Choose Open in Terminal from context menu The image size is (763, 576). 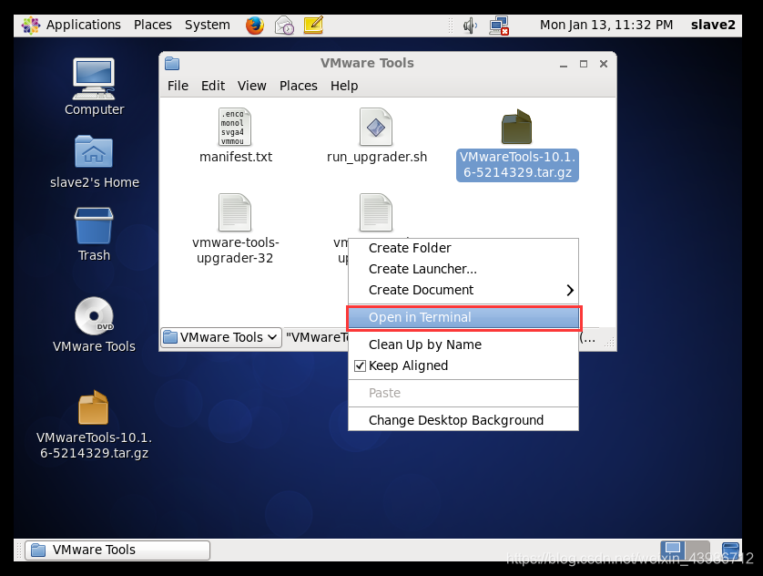463,317
